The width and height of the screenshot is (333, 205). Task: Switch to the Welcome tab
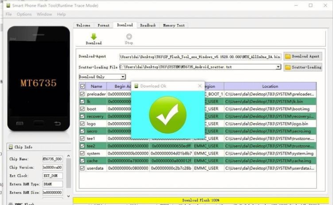coord(83,25)
